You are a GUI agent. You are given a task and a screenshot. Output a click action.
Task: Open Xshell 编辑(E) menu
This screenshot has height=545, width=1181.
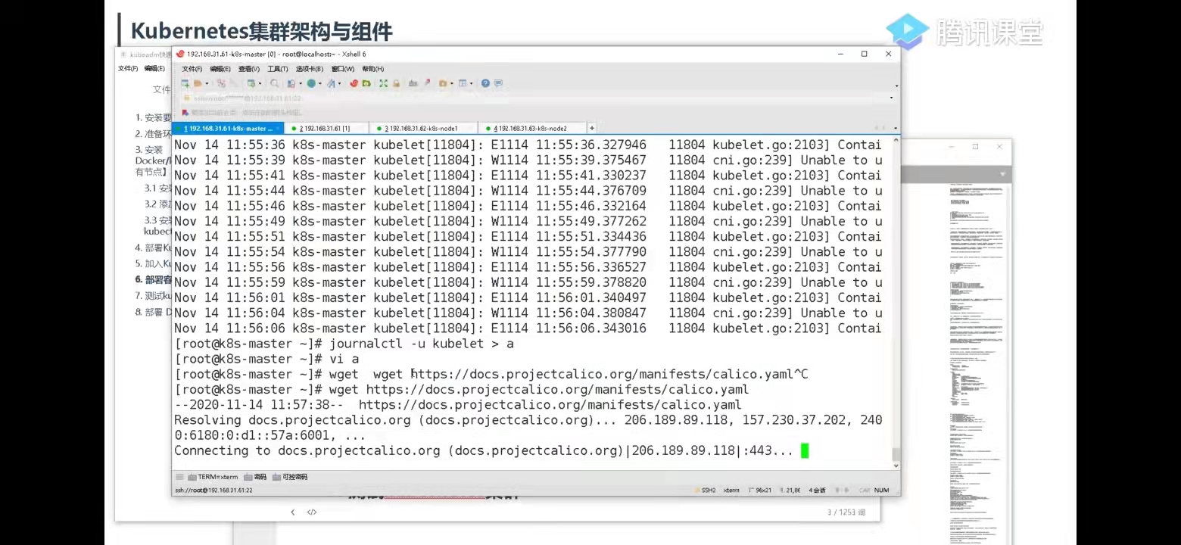click(x=220, y=69)
